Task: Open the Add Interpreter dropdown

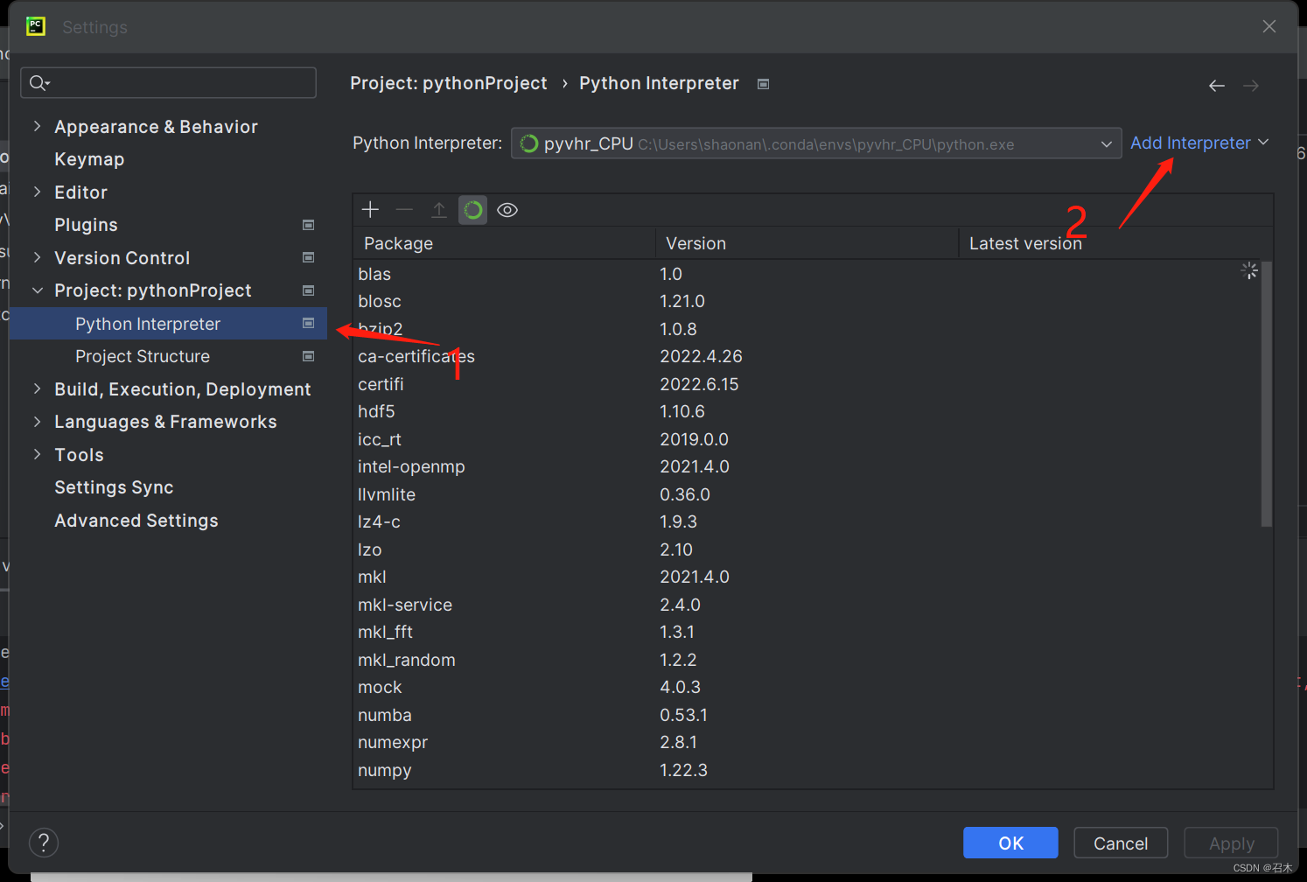Action: coord(1199,143)
